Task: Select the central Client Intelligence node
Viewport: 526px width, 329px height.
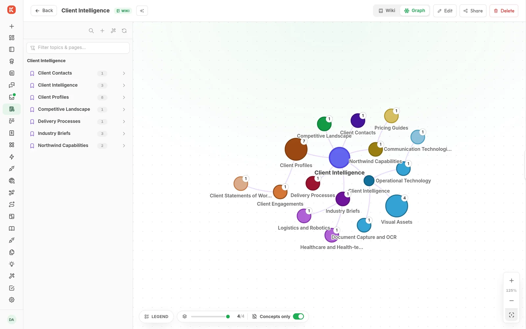Action: (339, 158)
